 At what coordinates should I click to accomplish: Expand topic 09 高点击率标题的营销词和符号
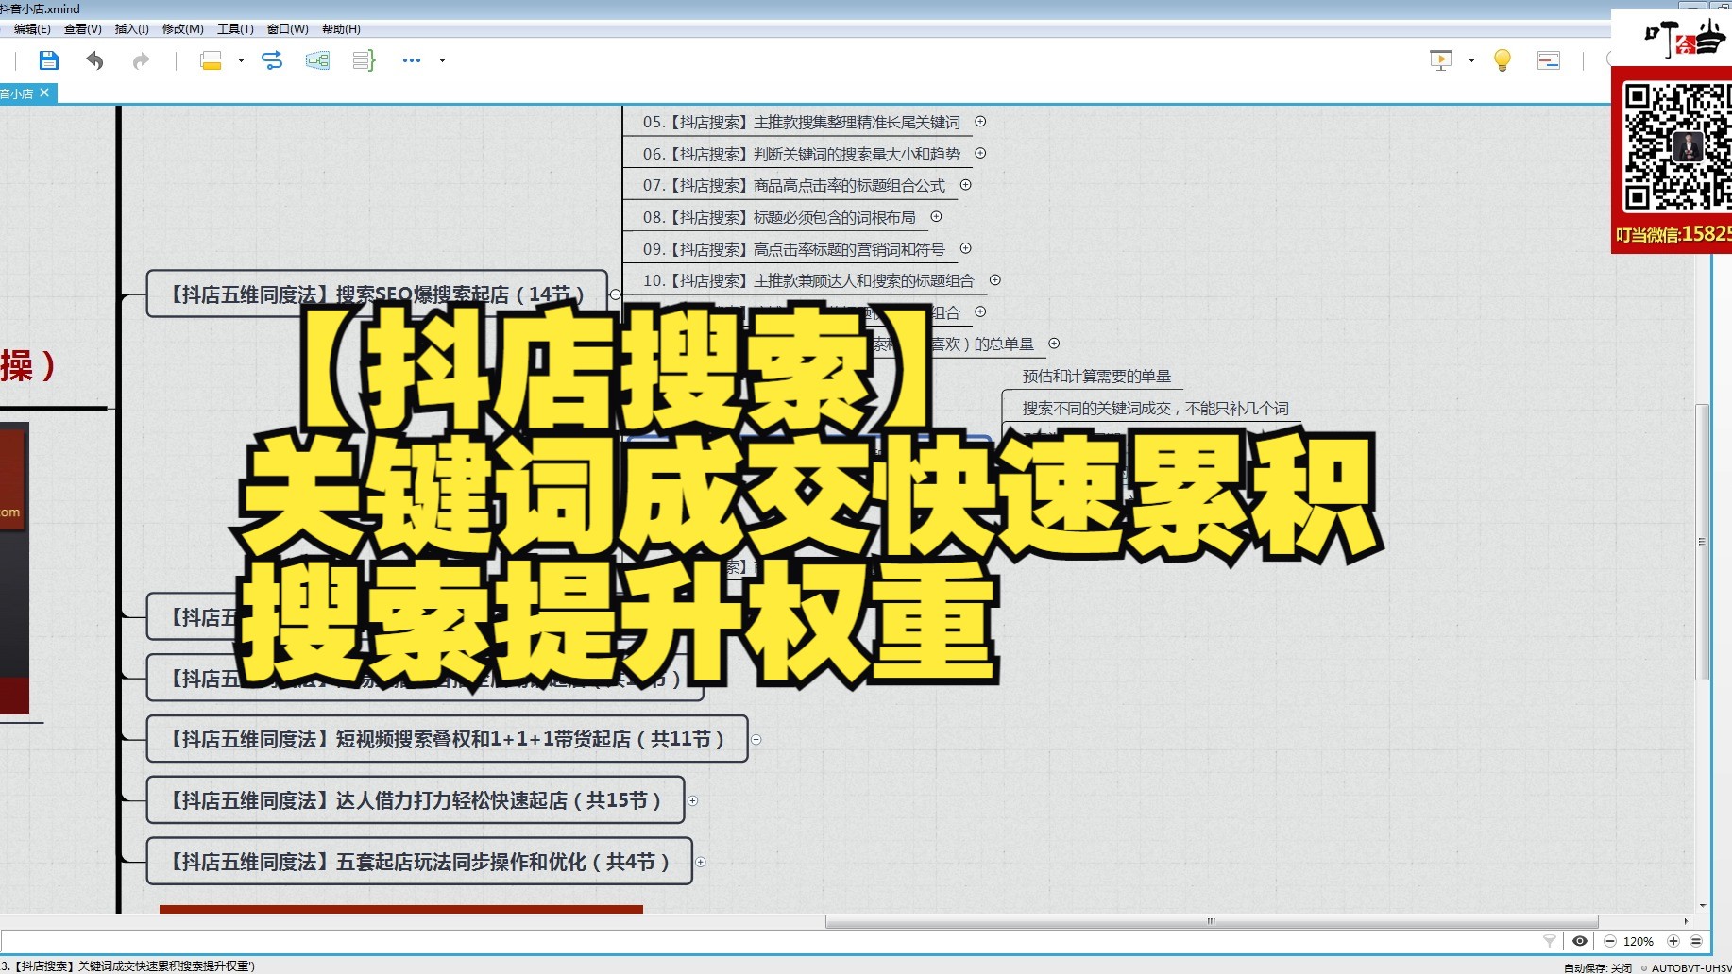click(x=965, y=248)
